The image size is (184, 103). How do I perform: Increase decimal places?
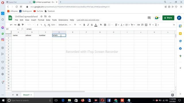pos(49,25)
